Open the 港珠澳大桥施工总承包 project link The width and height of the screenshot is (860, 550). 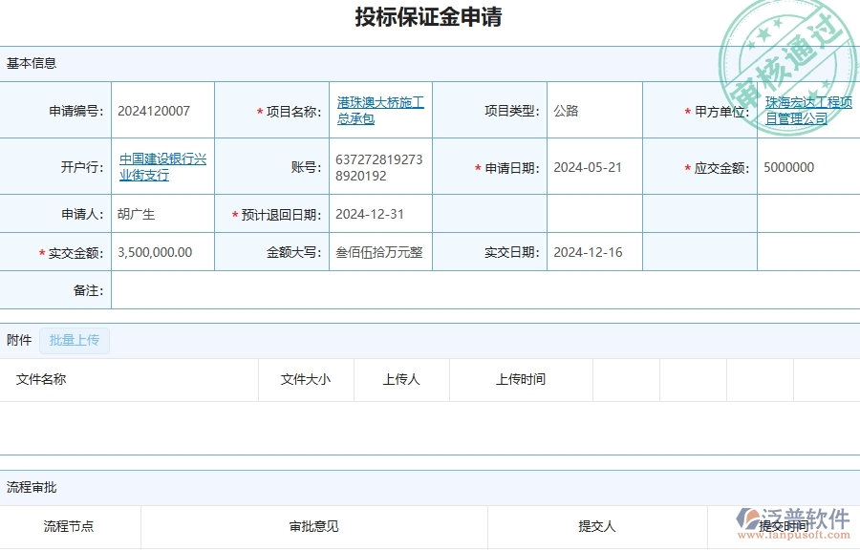380,110
